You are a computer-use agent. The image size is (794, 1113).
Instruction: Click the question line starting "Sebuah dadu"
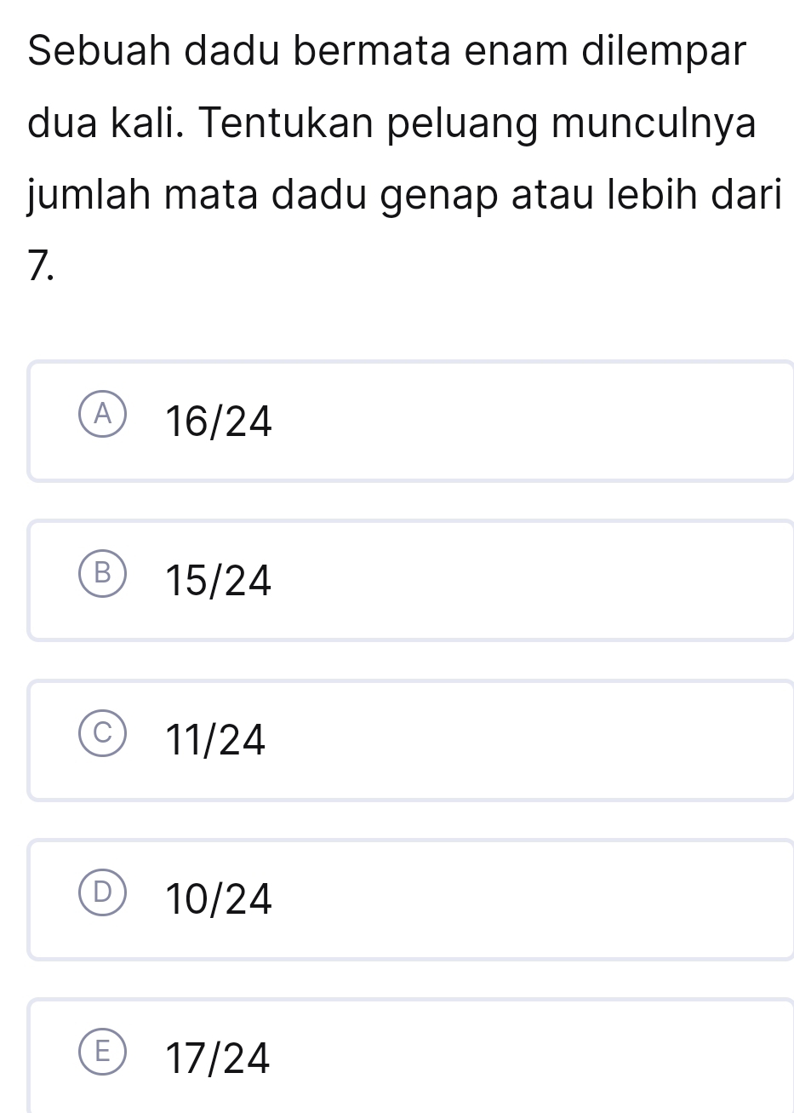387,52
